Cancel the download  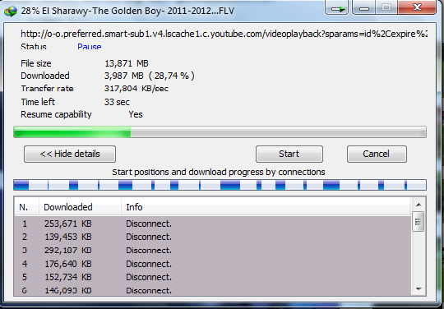[377, 154]
